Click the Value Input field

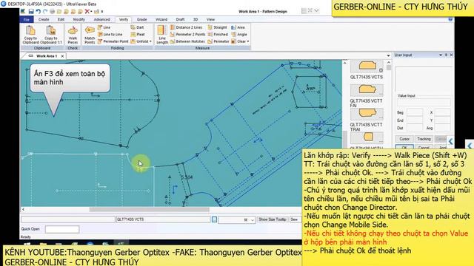coord(424,102)
